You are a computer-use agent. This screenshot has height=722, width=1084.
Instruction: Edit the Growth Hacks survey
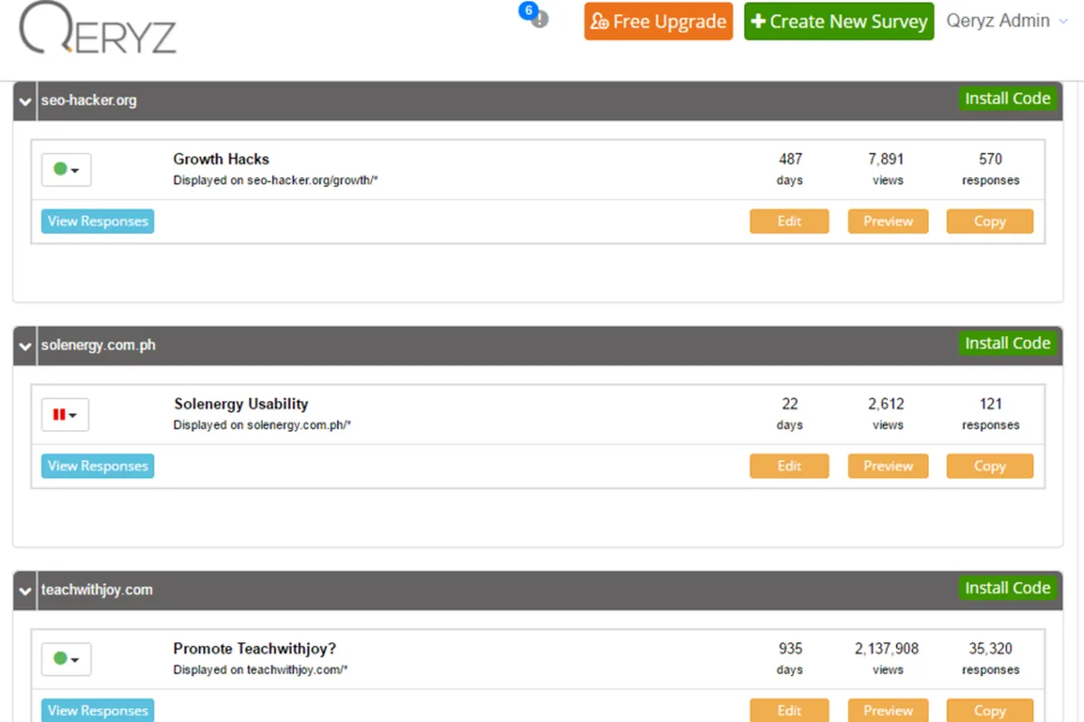tap(790, 221)
